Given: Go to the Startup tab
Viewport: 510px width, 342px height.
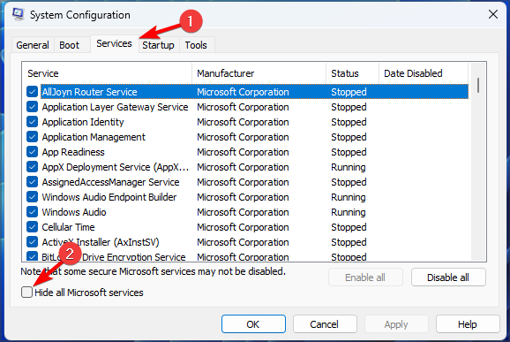Looking at the screenshot, I should point(158,45).
